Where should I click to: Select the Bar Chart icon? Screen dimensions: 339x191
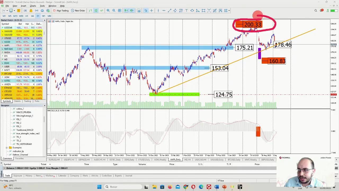tap(90, 11)
